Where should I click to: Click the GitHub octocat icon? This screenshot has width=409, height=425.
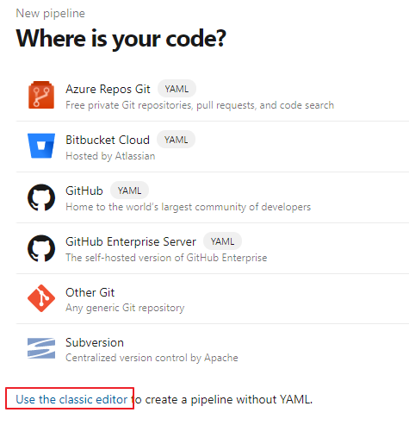41,197
